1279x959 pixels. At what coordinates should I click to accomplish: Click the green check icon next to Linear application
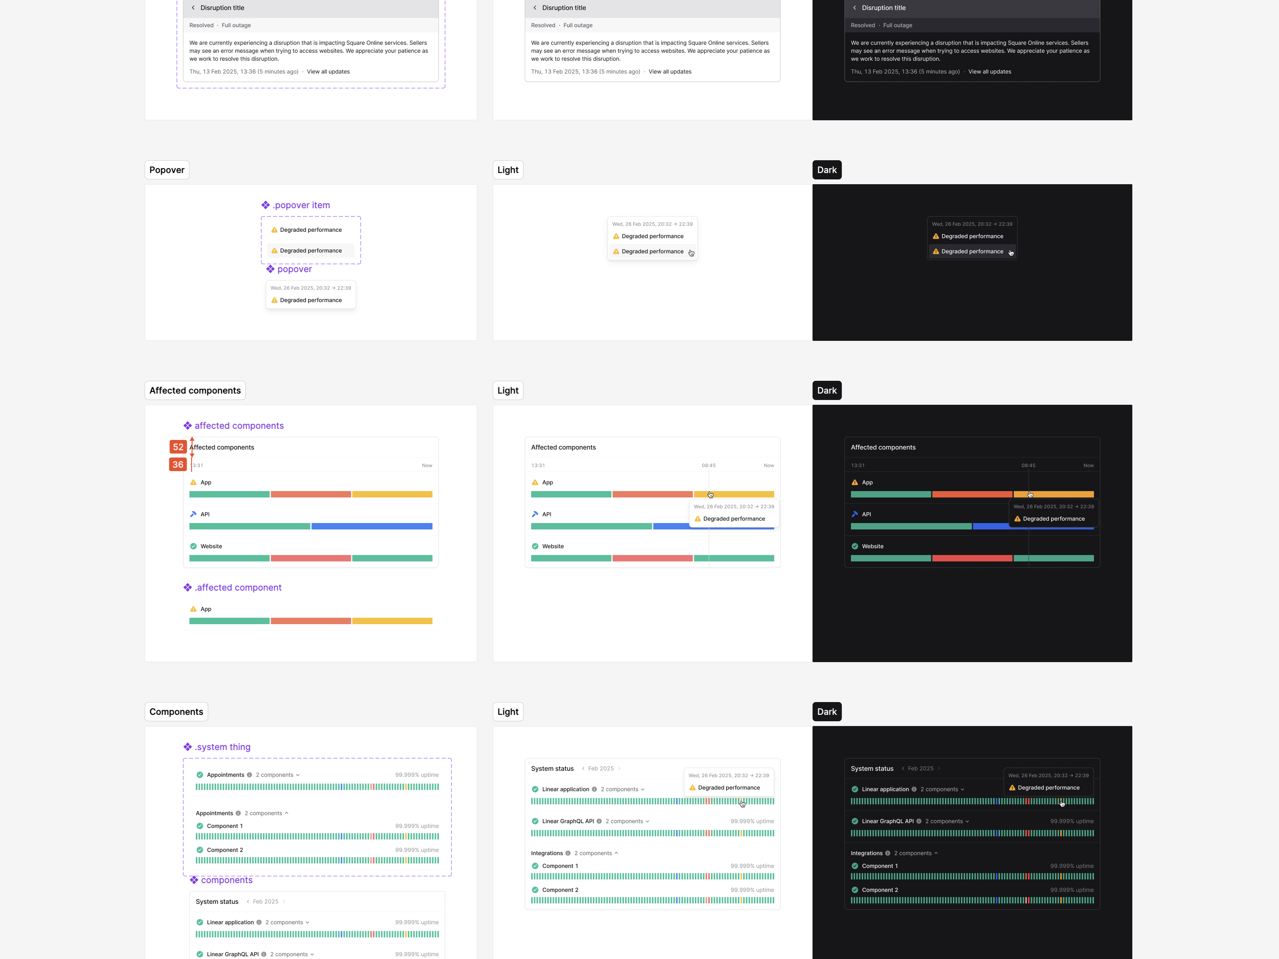pos(535,789)
